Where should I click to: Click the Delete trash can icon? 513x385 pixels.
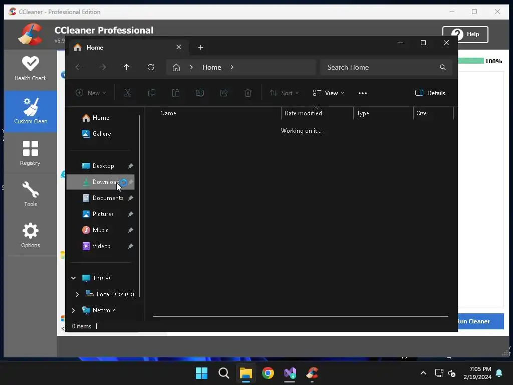point(248,93)
